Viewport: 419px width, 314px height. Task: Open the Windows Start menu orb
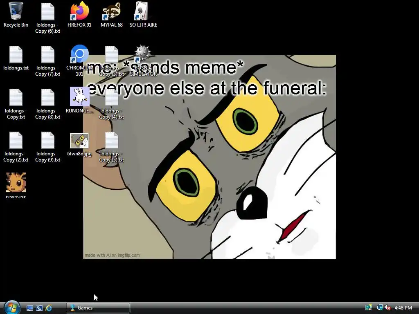tap(12, 307)
